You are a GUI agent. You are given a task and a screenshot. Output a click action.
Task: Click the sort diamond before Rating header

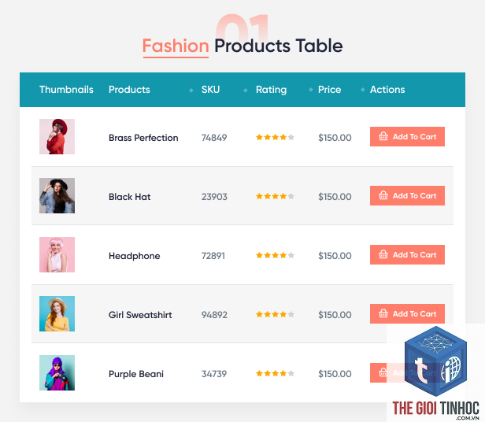pos(246,91)
